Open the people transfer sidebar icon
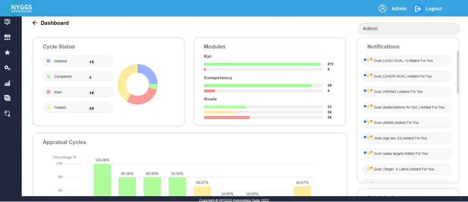Screen dimensions: 468x202 [7, 113]
